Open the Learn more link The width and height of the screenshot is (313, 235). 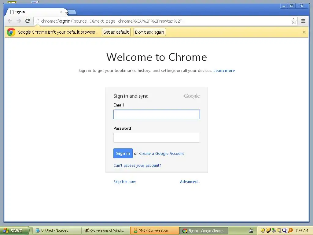pyautogui.click(x=224, y=70)
